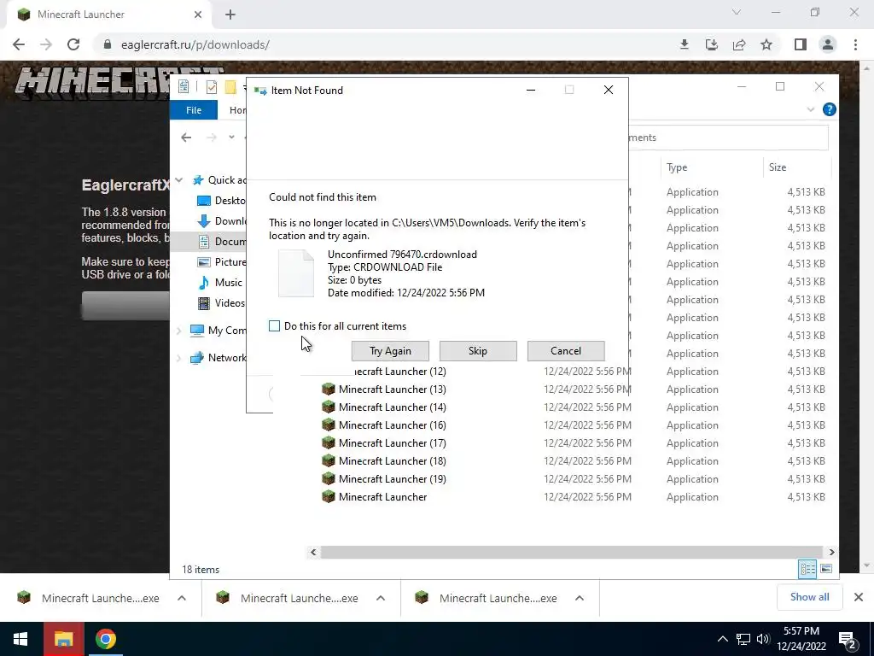Open the volume control in system tray

pos(763,639)
